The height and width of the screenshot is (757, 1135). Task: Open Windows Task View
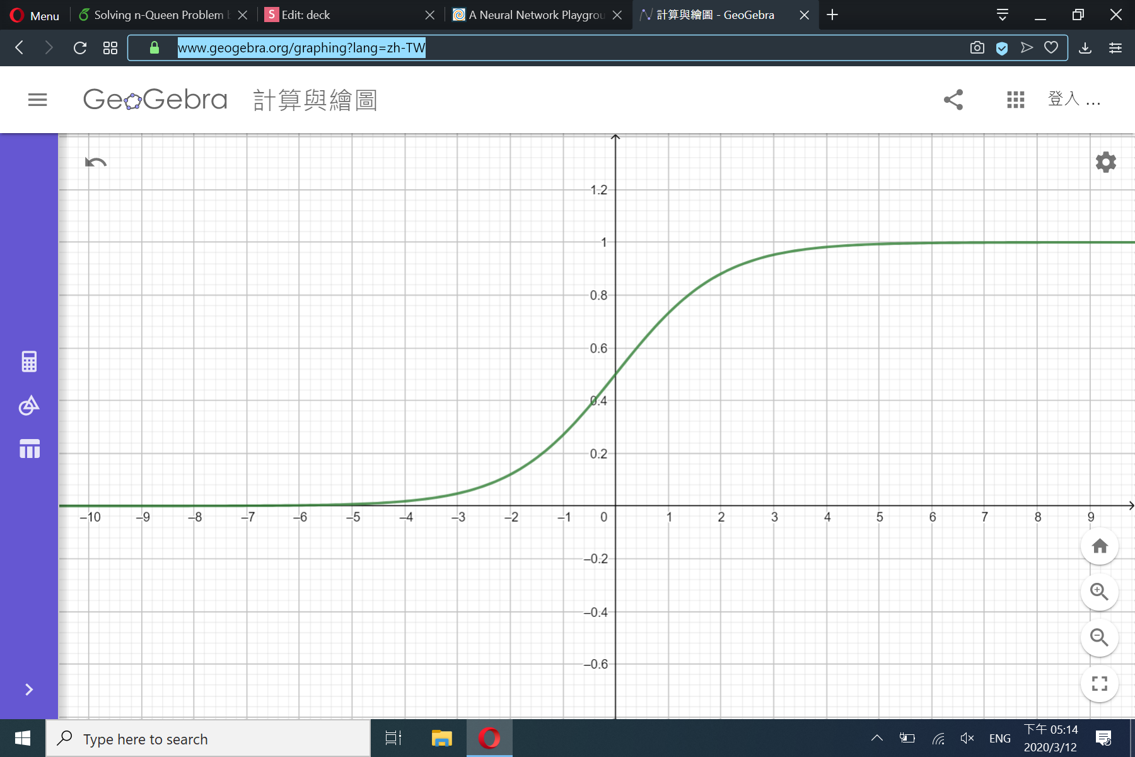pos(393,738)
